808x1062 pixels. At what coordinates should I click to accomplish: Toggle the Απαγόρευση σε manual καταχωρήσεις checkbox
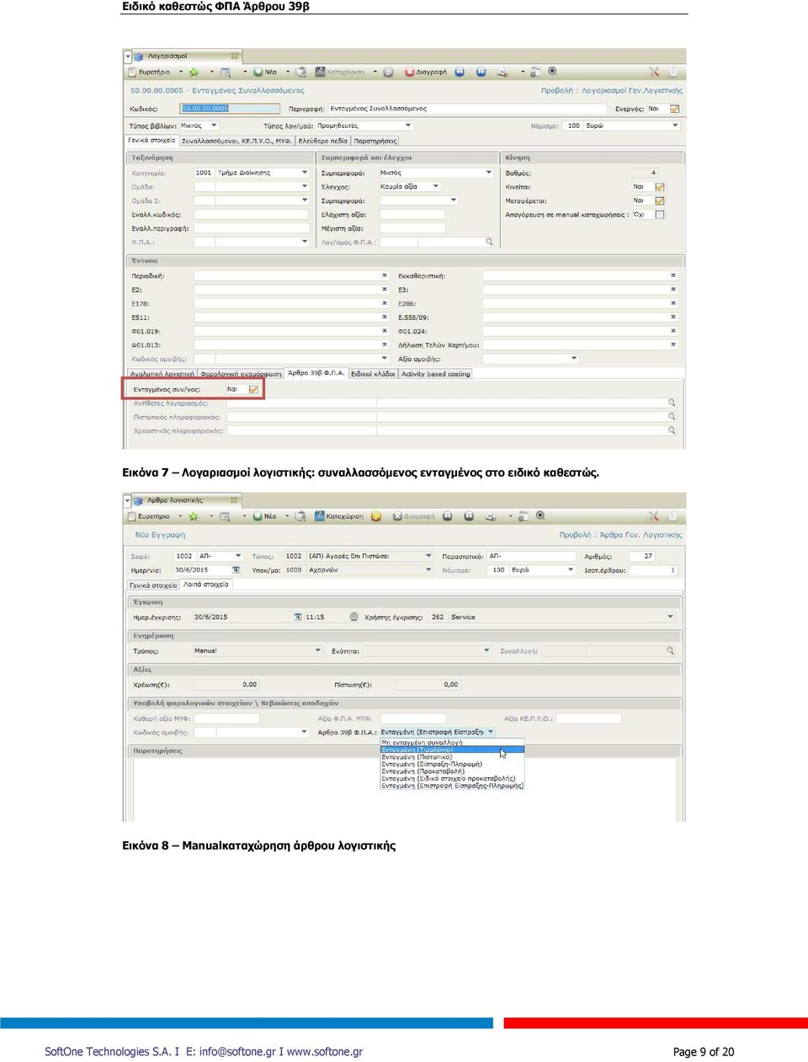660,215
